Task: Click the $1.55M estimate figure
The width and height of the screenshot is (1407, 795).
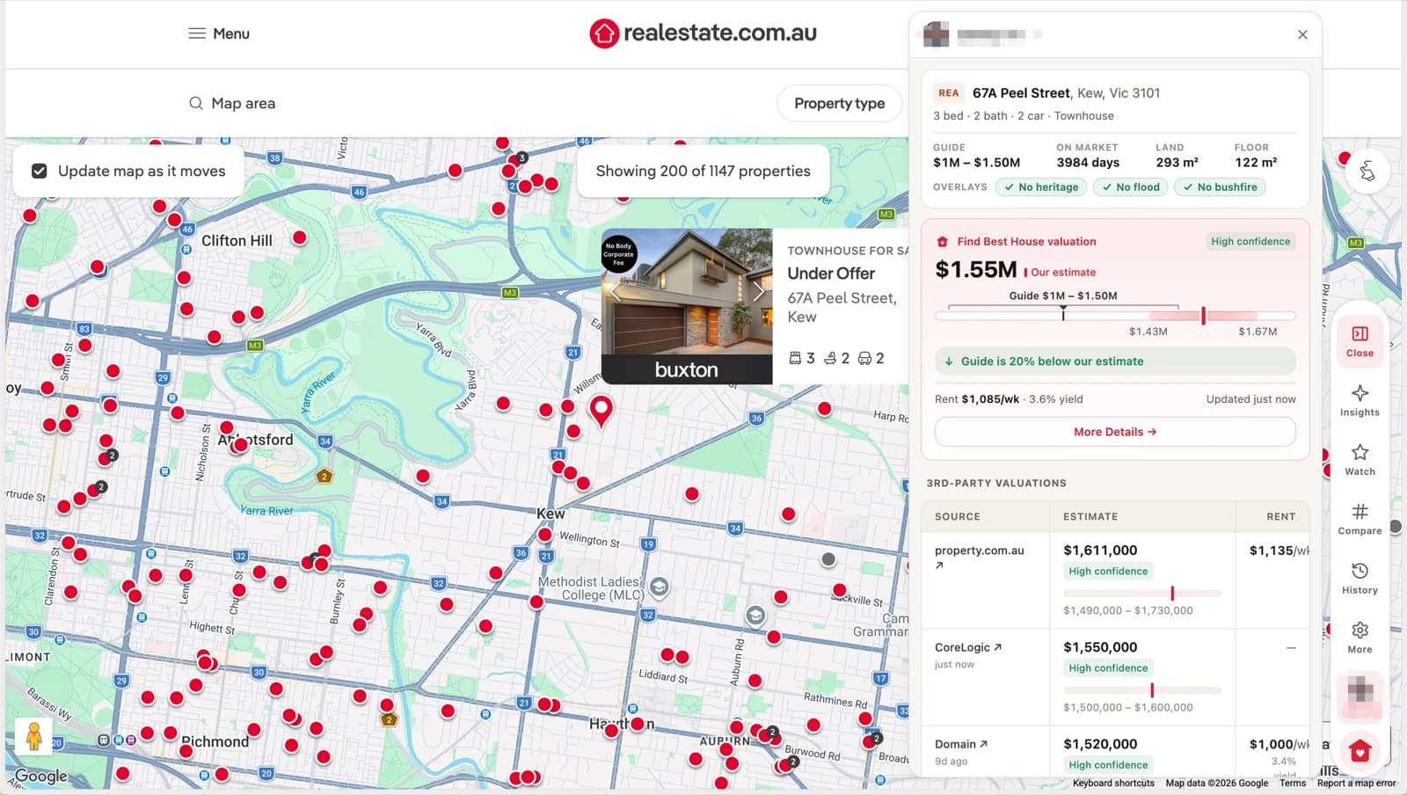Action: coord(976,270)
